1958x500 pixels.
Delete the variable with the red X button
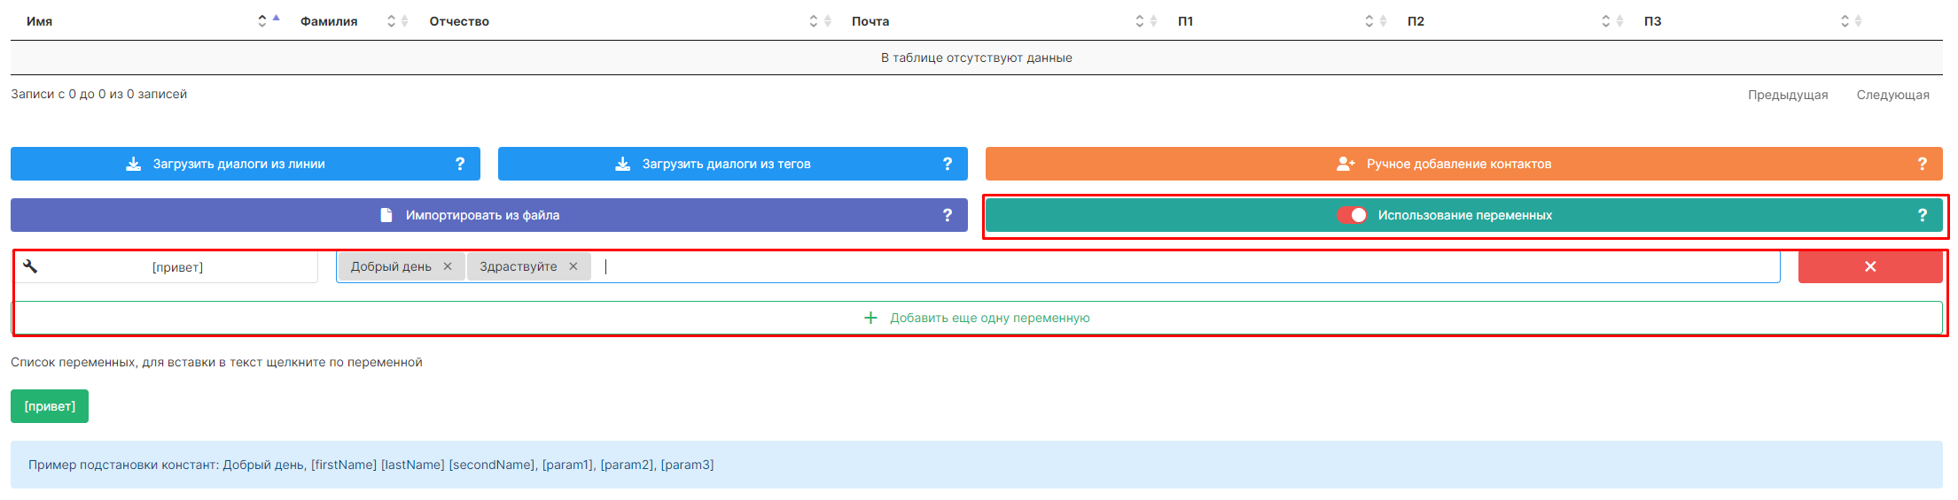(1869, 266)
